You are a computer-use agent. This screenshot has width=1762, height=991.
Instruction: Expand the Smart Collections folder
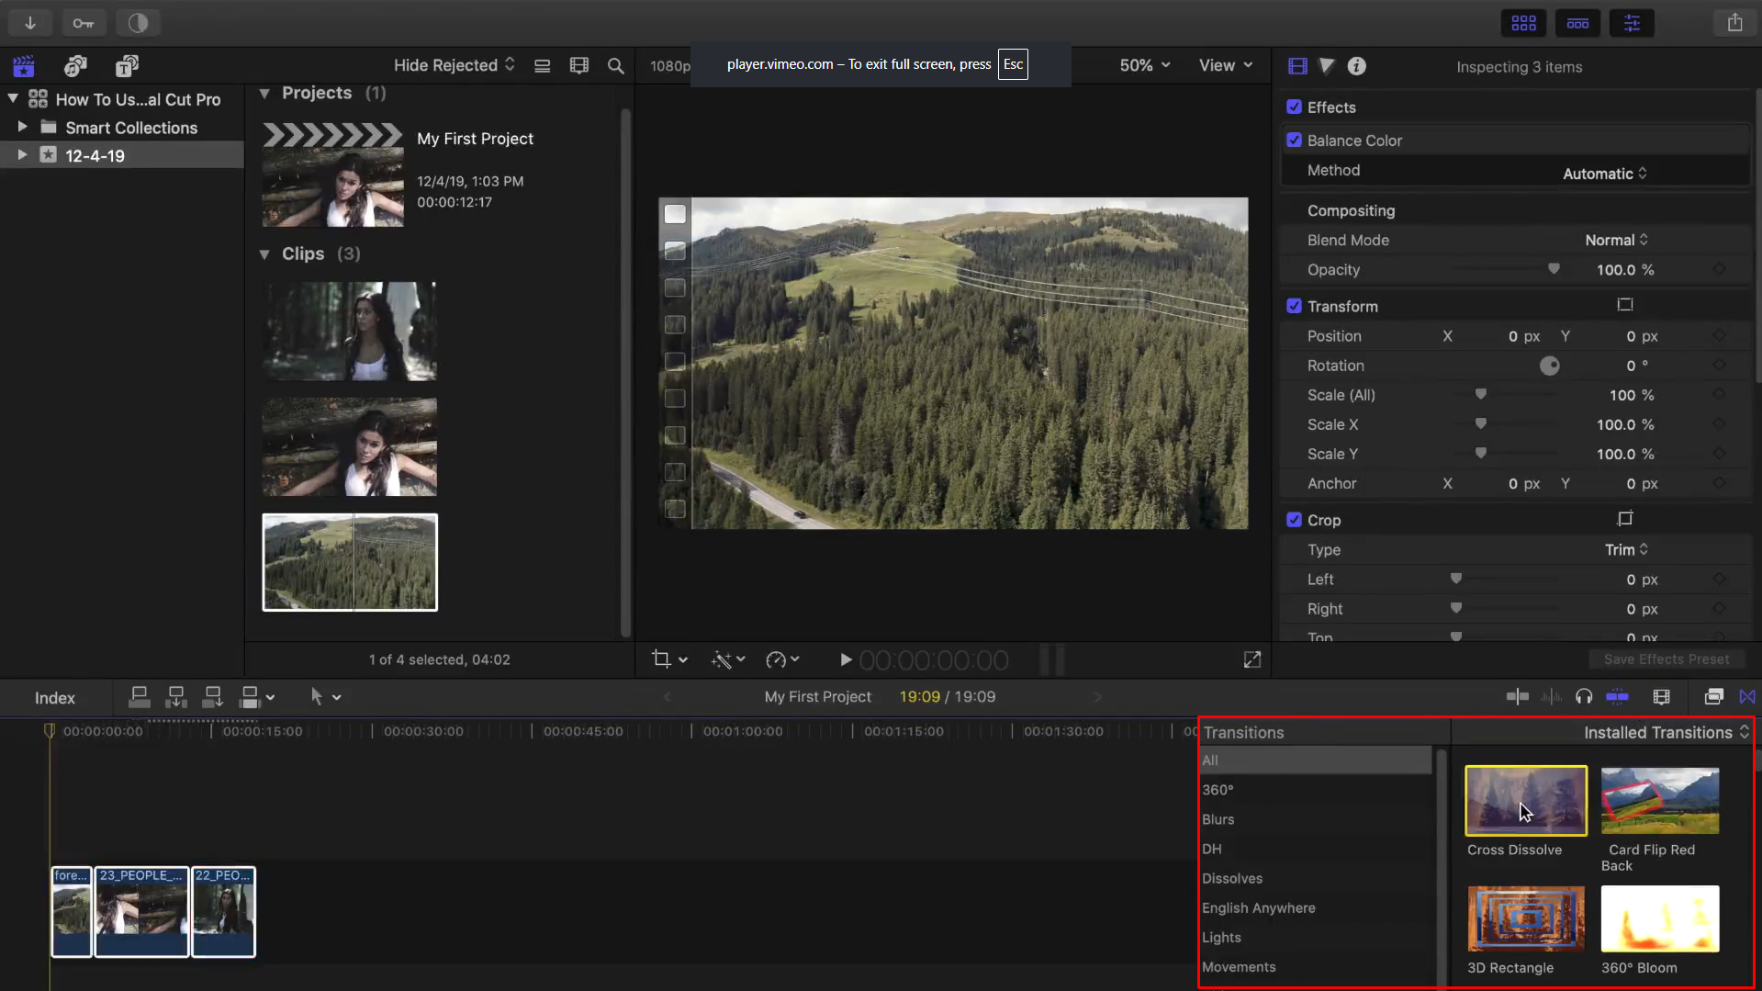pyautogui.click(x=23, y=127)
